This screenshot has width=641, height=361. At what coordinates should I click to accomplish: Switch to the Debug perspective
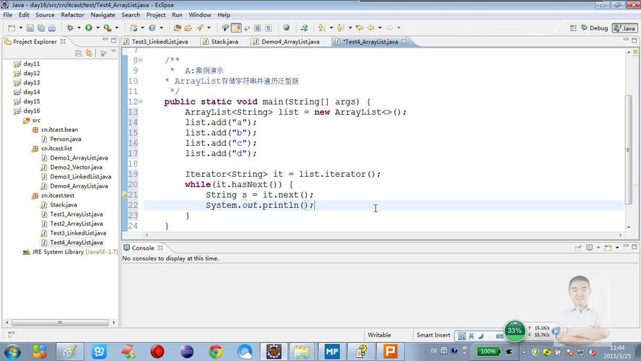[x=594, y=28]
